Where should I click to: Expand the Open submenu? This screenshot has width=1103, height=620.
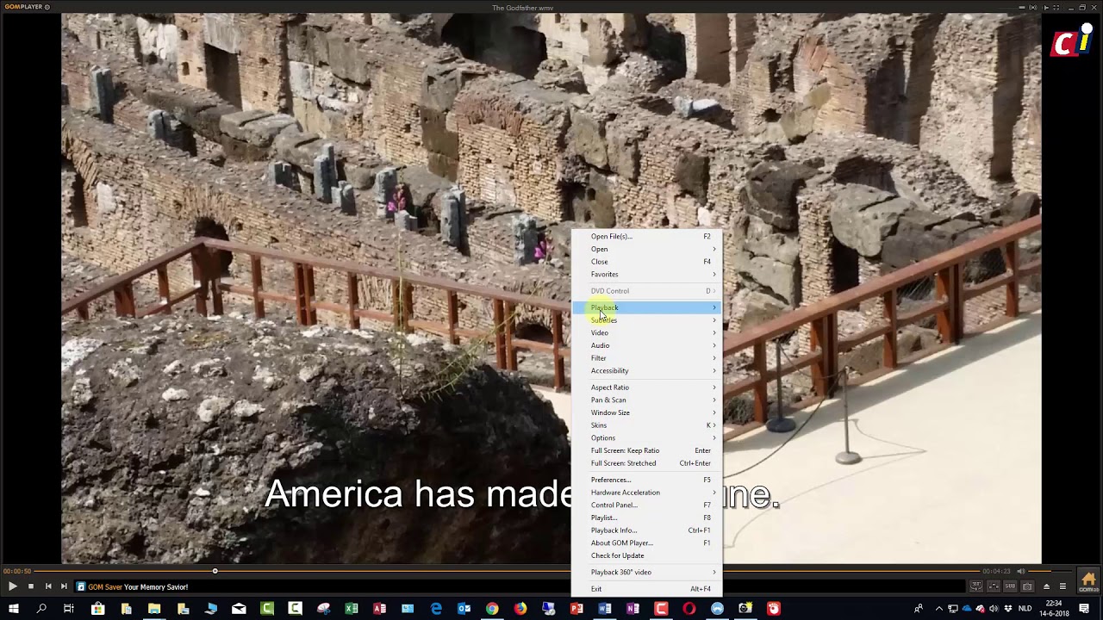tap(647, 249)
